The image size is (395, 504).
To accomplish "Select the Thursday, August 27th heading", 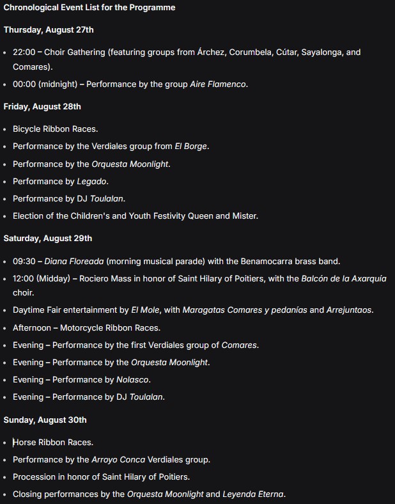I will (49, 30).
